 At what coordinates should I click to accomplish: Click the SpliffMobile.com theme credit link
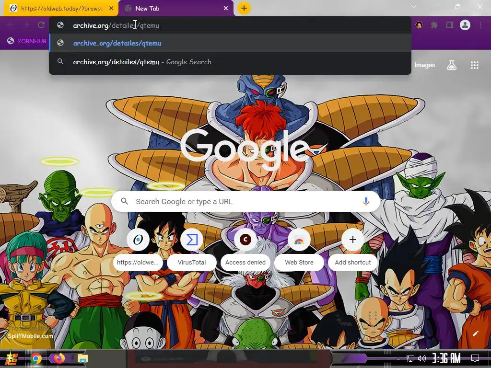30,336
